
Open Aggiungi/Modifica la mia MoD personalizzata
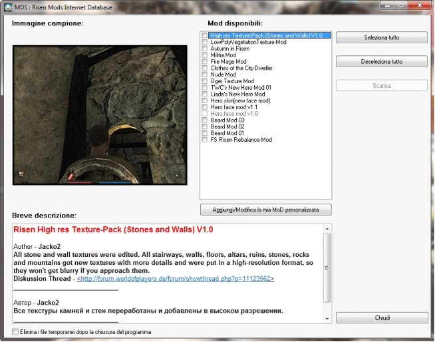(266, 210)
